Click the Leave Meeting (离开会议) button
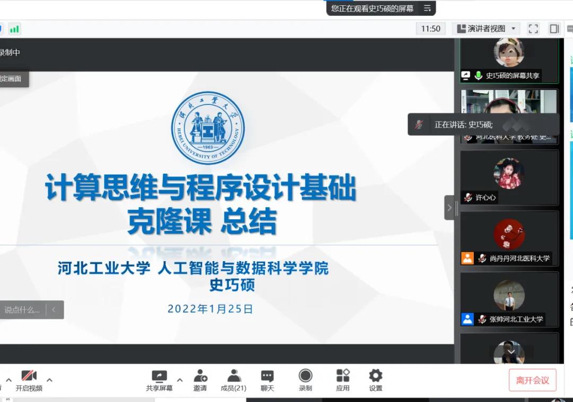Screen dimensions: 573x402 pos(532,380)
